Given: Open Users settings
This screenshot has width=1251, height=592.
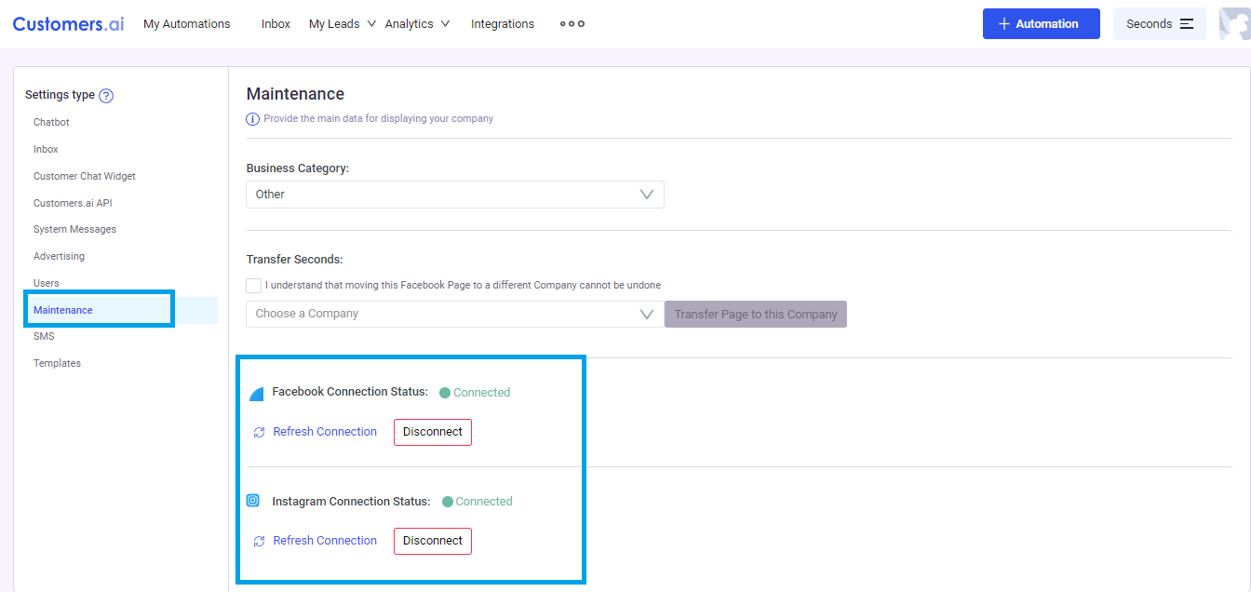Looking at the screenshot, I should click(x=46, y=283).
